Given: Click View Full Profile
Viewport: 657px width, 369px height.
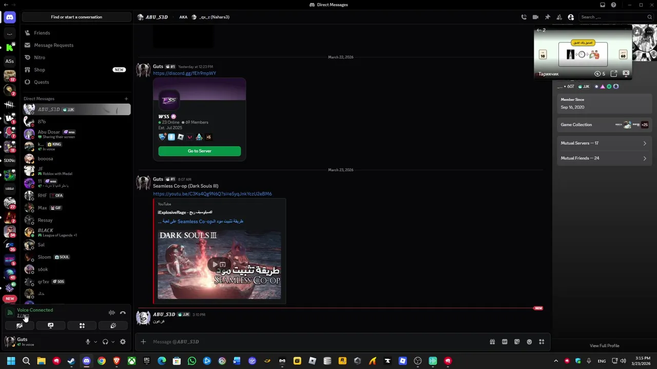Looking at the screenshot, I should [604, 345].
